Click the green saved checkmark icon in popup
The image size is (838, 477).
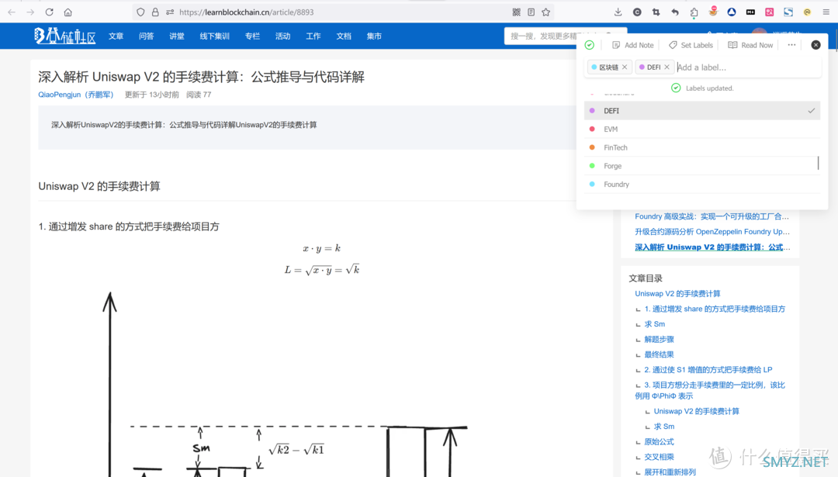[x=590, y=46]
